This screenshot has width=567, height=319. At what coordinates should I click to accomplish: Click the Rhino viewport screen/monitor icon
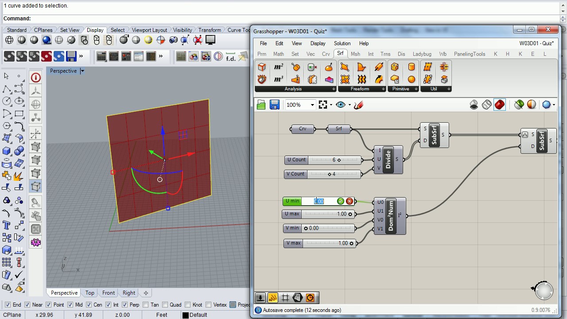pyautogui.click(x=210, y=40)
